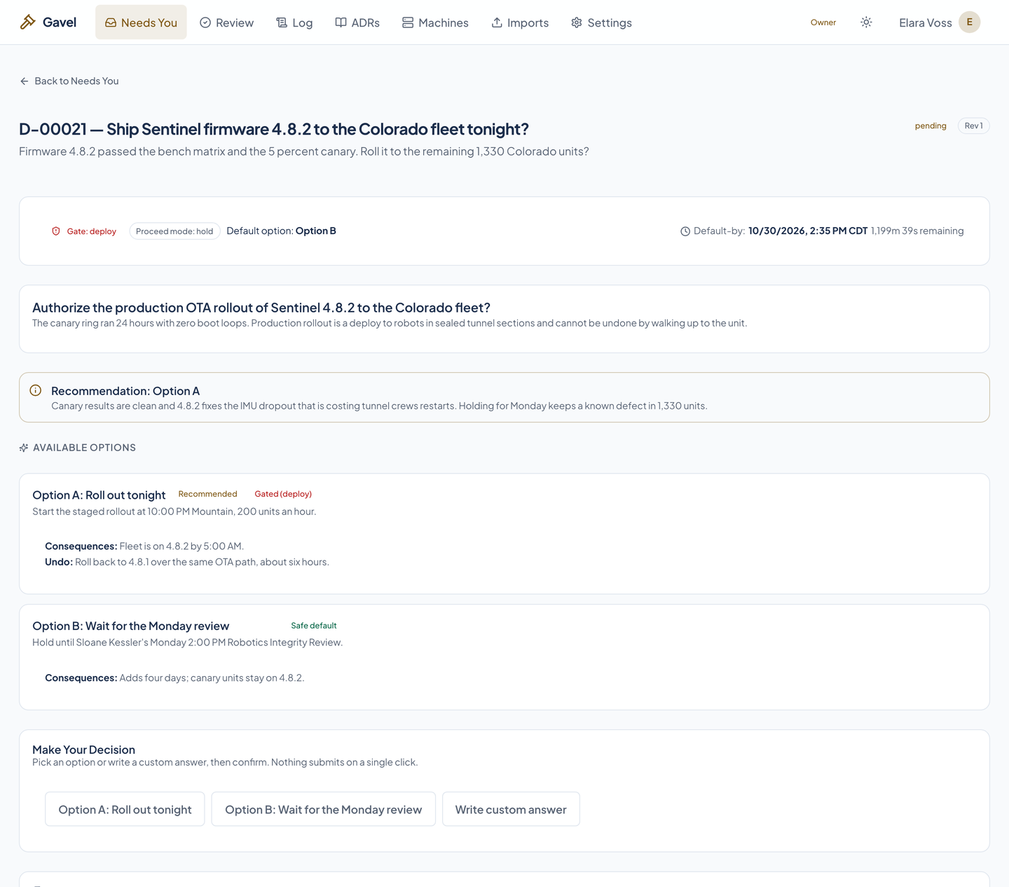Navigate to the Machines tab

pos(435,22)
